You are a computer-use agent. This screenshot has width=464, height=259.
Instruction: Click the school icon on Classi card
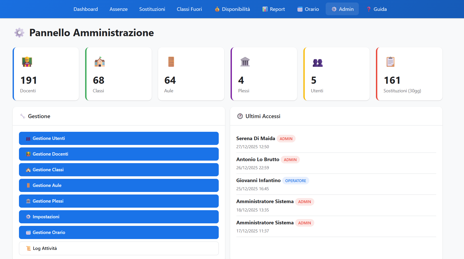pyautogui.click(x=100, y=62)
